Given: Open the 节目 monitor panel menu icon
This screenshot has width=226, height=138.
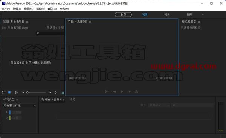Looking at the screenshot, I should pyautogui.click(x=90, y=21).
